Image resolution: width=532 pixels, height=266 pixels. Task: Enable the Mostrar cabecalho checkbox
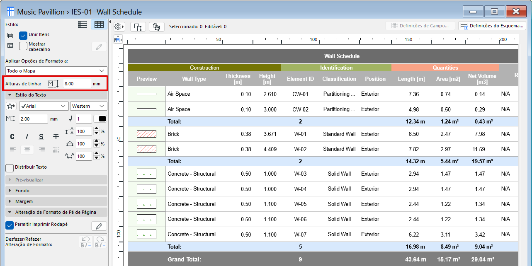23,46
